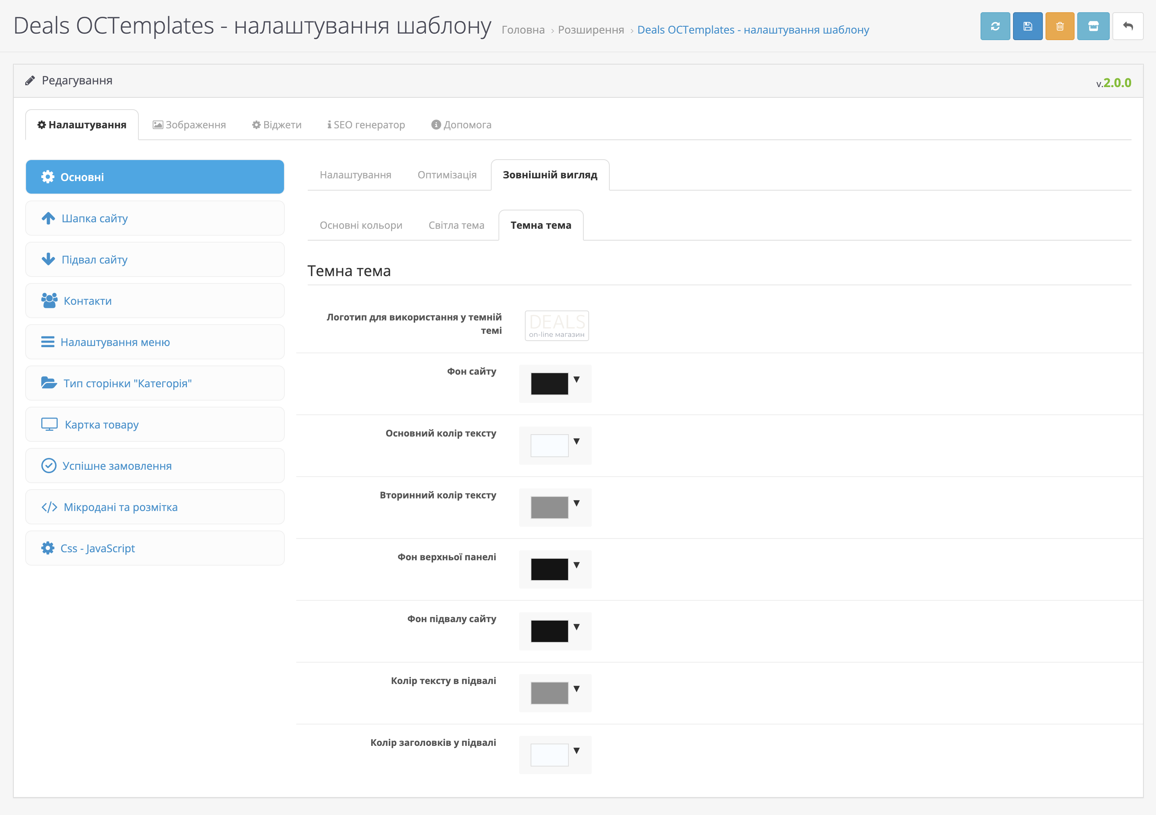Click the store icon button in header
Viewport: 1156px width, 815px height.
(x=1093, y=26)
